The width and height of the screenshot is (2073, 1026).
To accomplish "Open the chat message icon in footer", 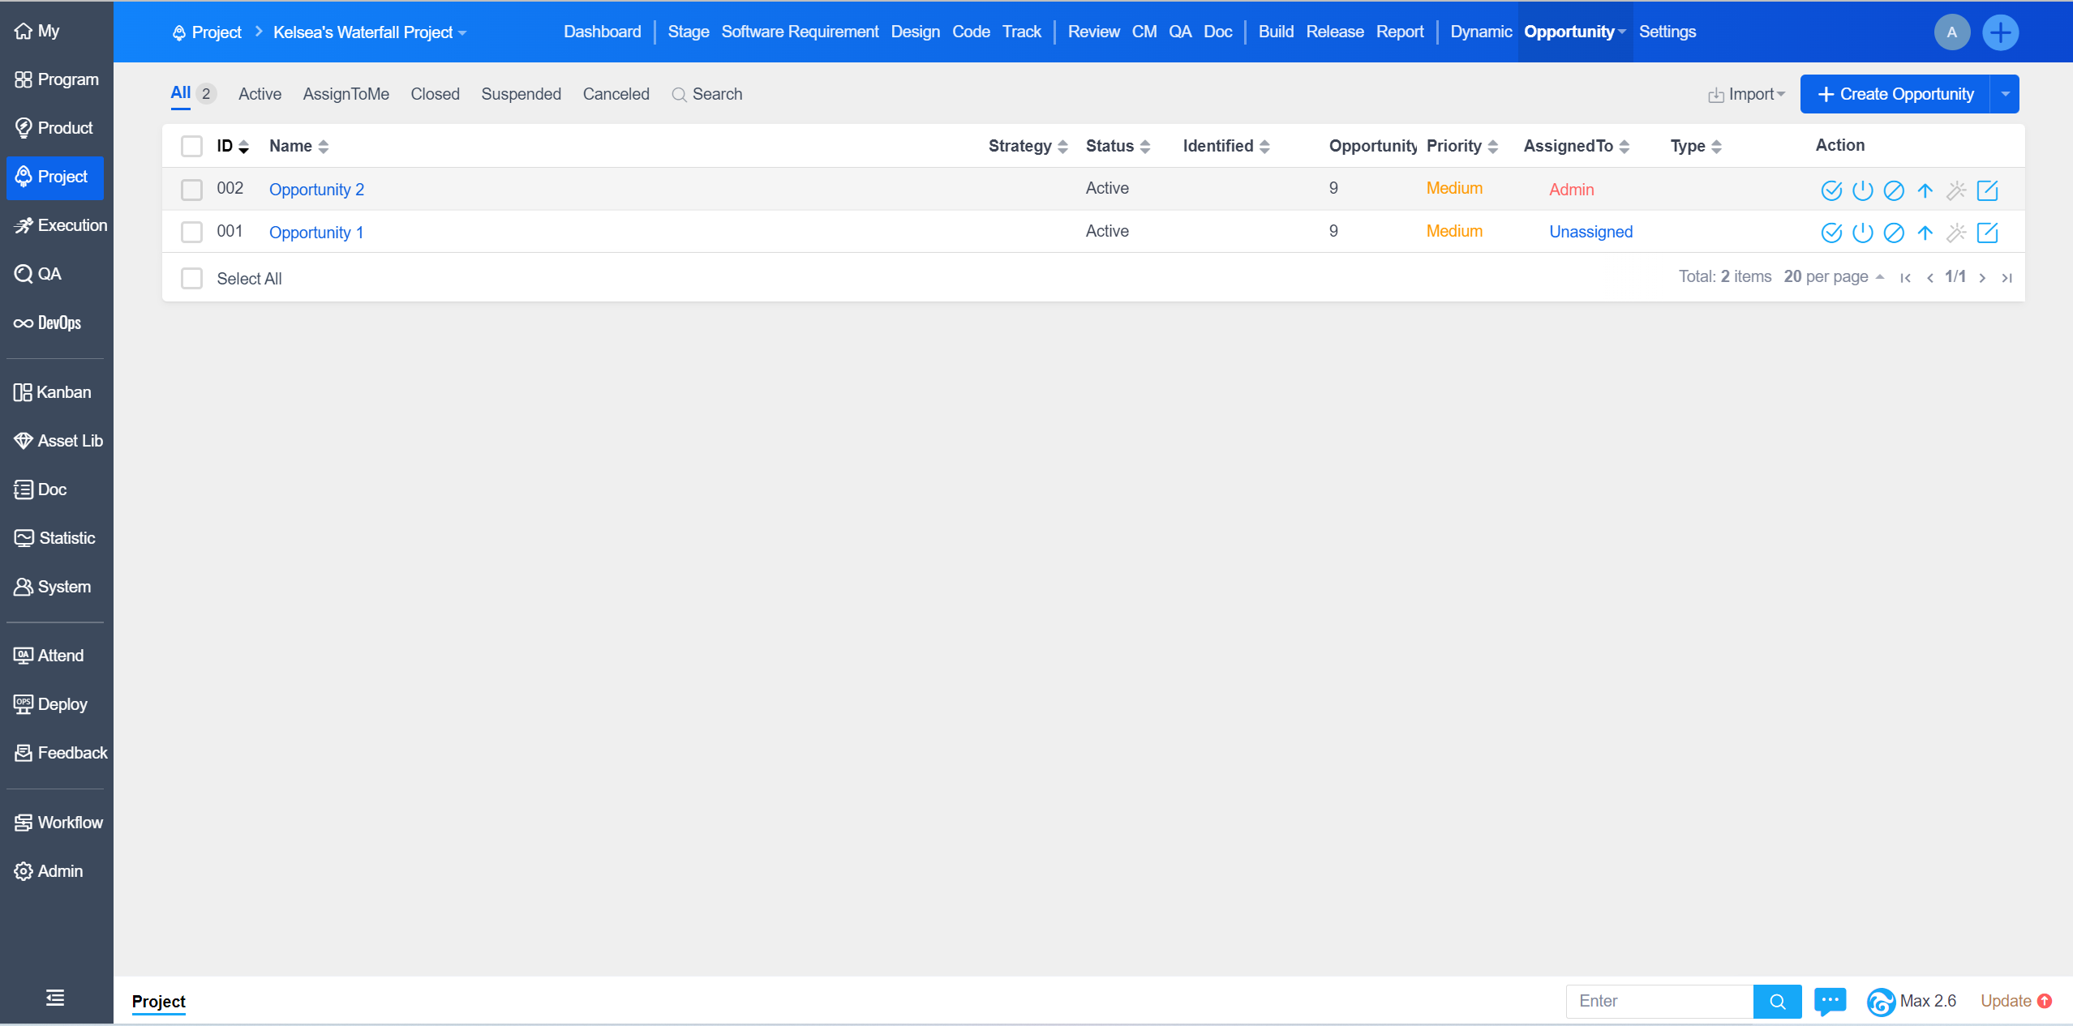I will coord(1830,1001).
